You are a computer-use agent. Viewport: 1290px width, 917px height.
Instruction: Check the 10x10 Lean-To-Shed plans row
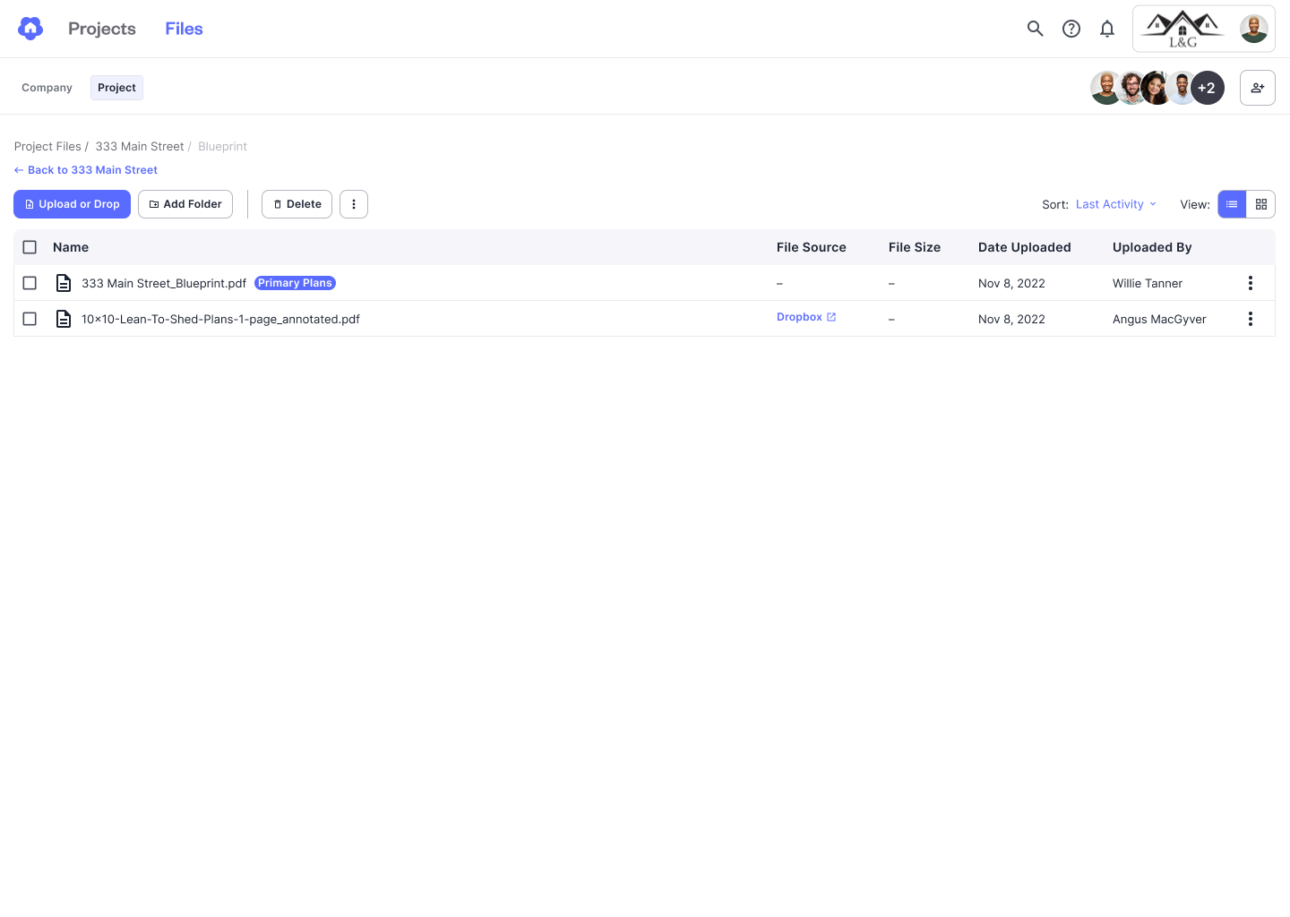point(30,318)
